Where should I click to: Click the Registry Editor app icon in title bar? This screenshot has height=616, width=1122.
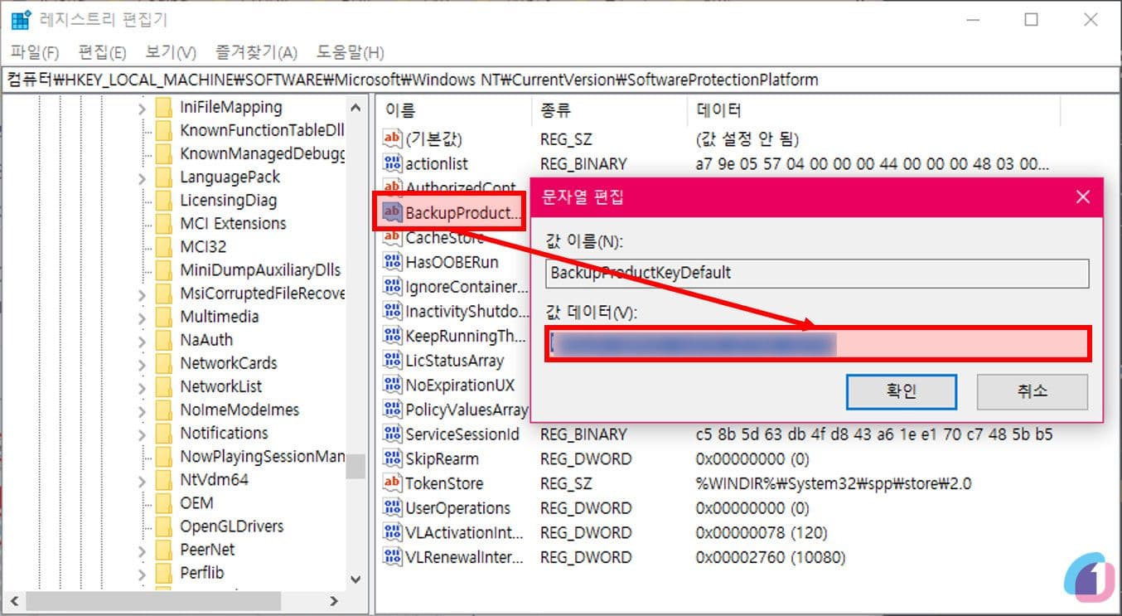click(22, 20)
